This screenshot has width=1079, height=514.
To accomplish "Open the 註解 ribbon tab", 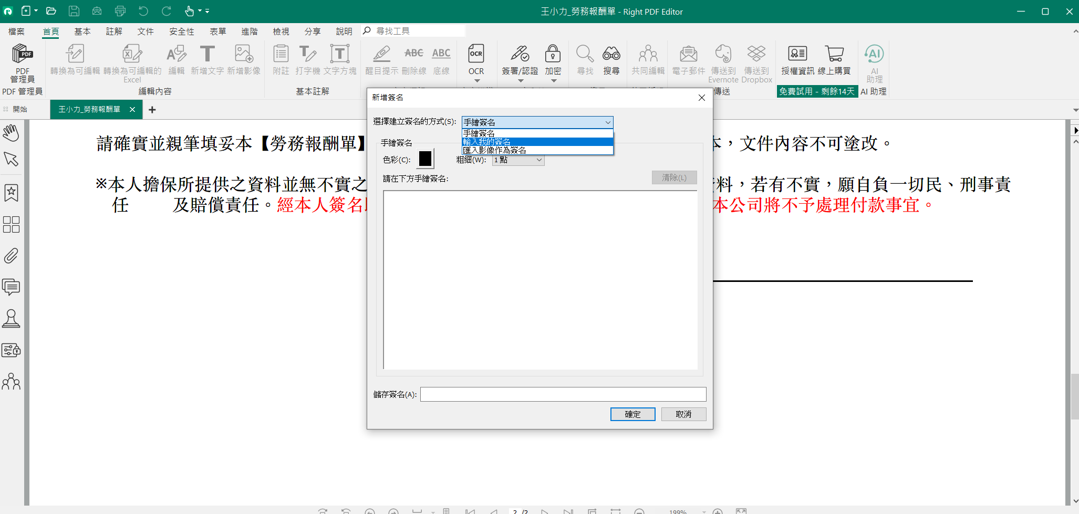I will pos(114,32).
